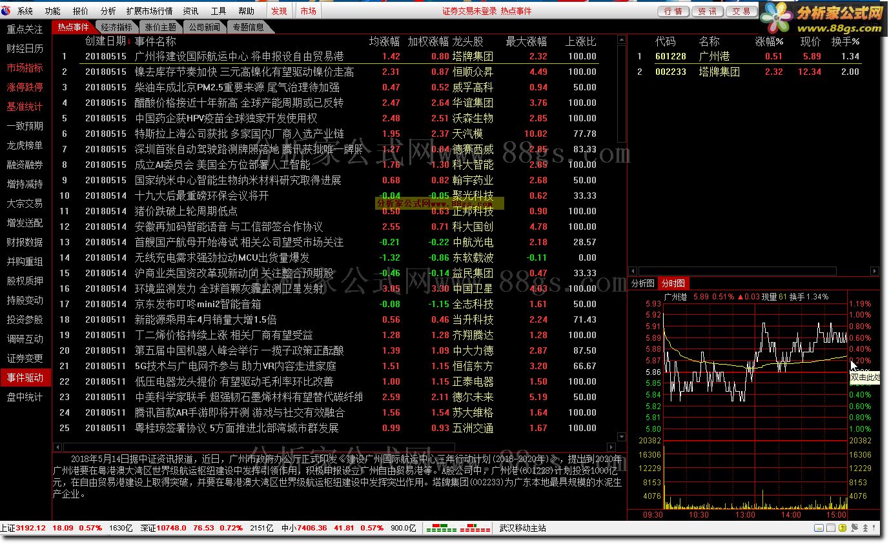Click the pin icon in status bar
This screenshot has width=889, height=544.
click(x=854, y=528)
